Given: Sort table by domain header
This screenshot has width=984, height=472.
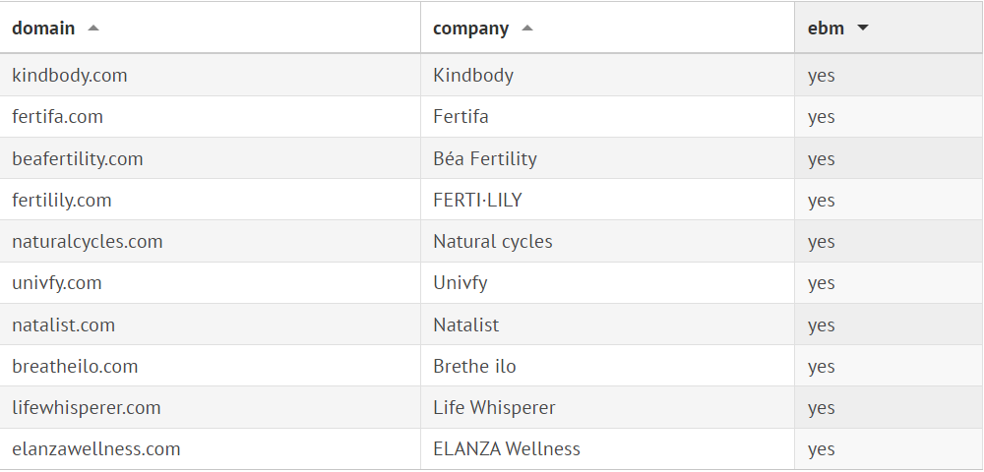Looking at the screenshot, I should pos(44,29).
